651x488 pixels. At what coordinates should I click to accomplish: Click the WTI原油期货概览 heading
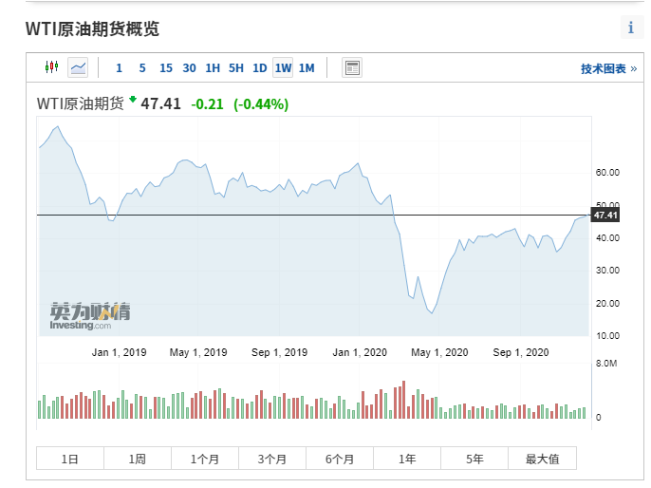pos(92,29)
